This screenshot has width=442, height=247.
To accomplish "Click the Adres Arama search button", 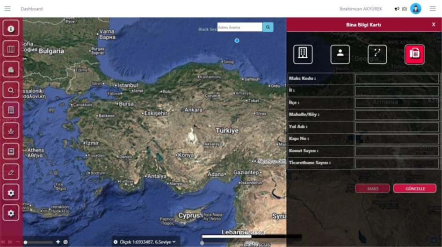I will [268, 27].
